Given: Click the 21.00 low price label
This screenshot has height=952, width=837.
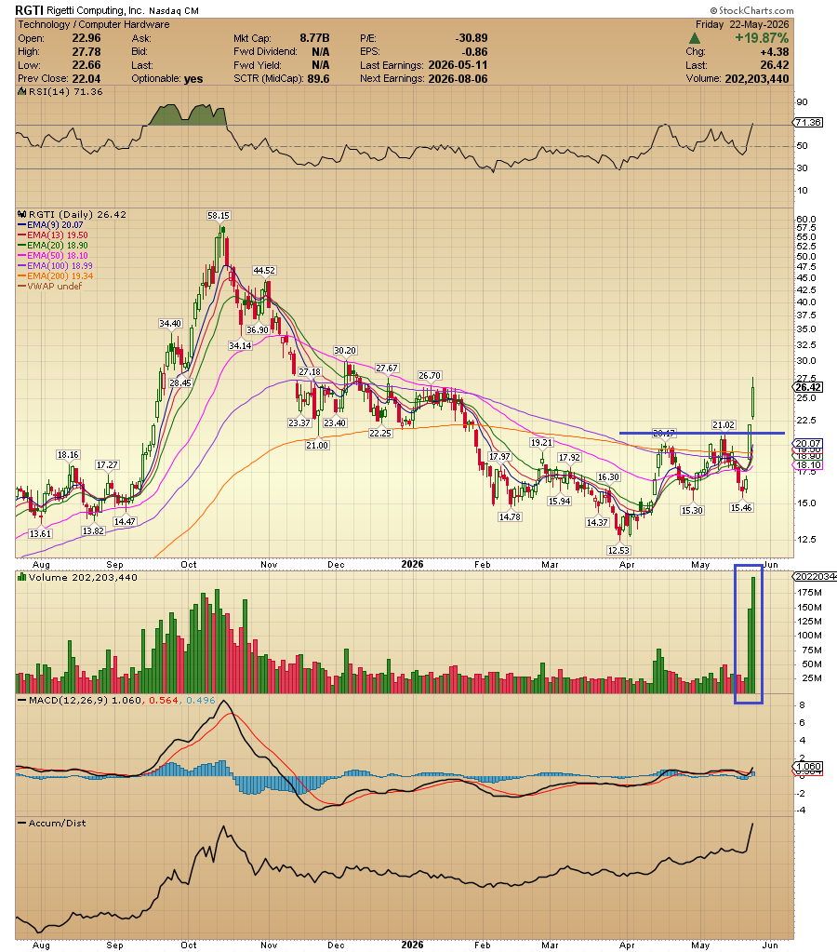Looking at the screenshot, I should pyautogui.click(x=317, y=445).
